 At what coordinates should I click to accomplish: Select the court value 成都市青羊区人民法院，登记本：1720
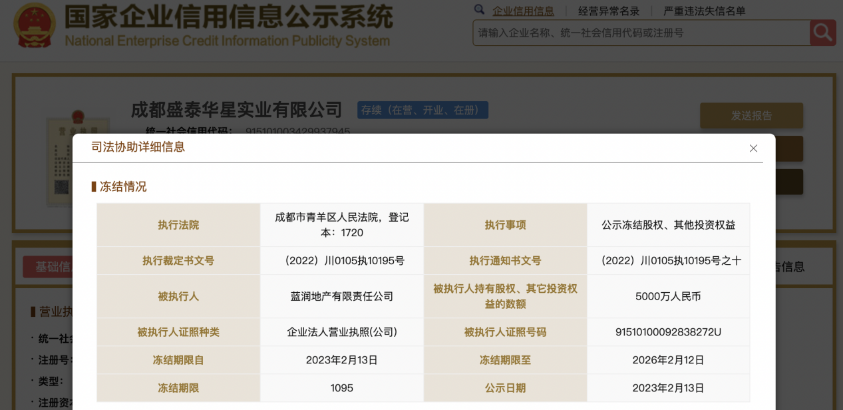click(x=342, y=225)
